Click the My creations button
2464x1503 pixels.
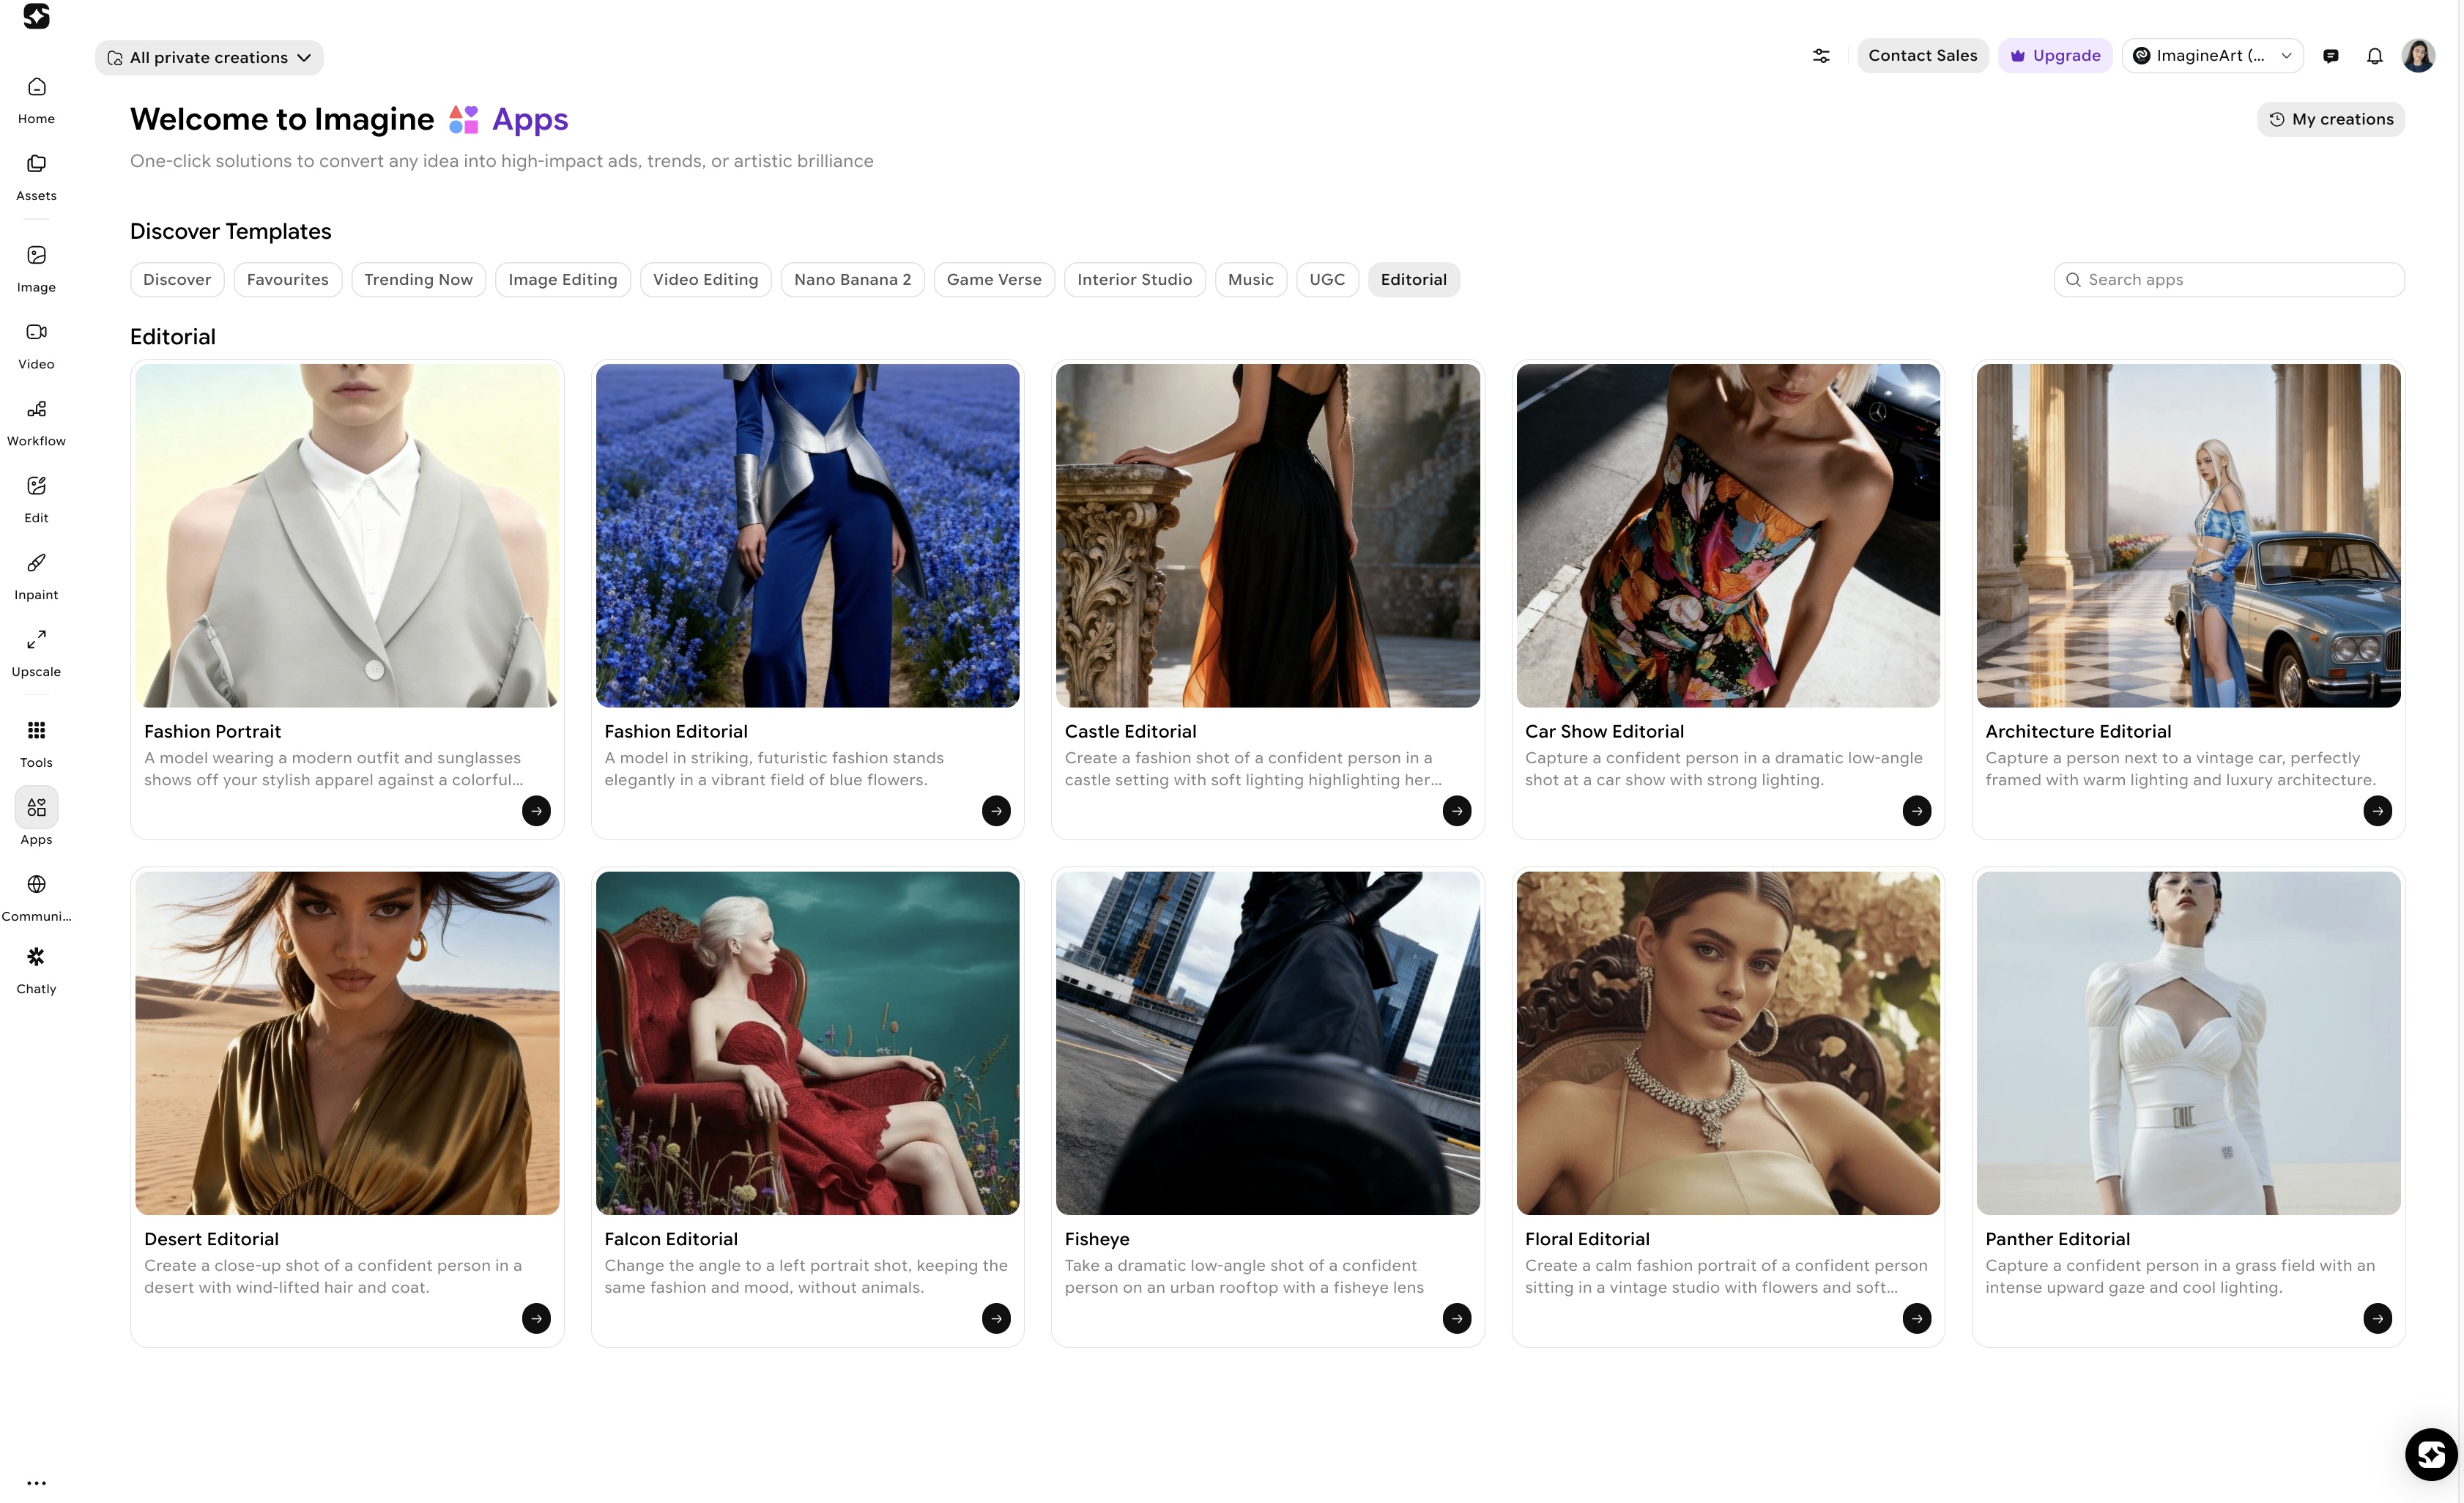tap(2330, 119)
